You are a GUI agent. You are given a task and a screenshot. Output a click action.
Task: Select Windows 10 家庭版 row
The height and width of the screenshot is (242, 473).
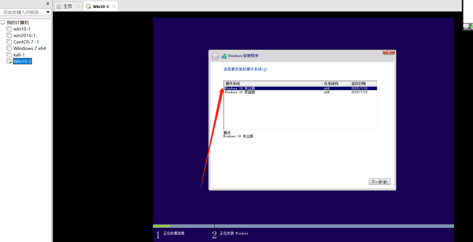point(300,92)
